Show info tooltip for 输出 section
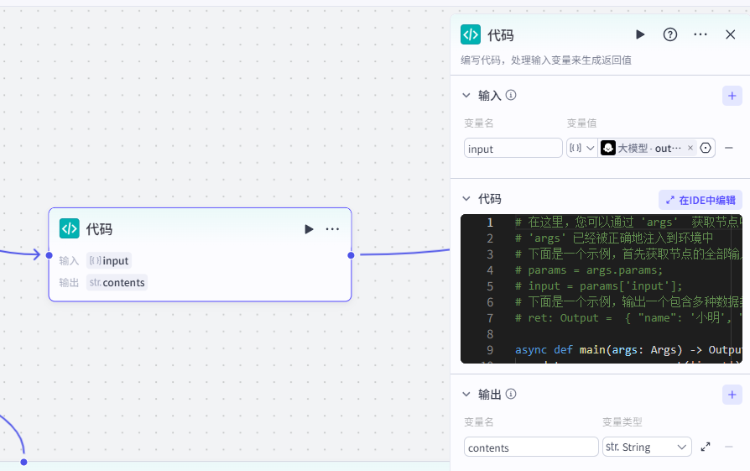This screenshot has height=471, width=750. 511,394
